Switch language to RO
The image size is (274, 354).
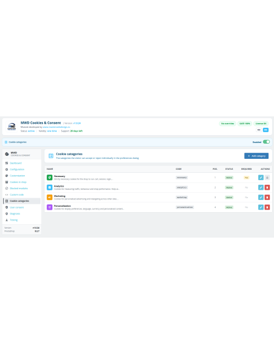point(259,130)
